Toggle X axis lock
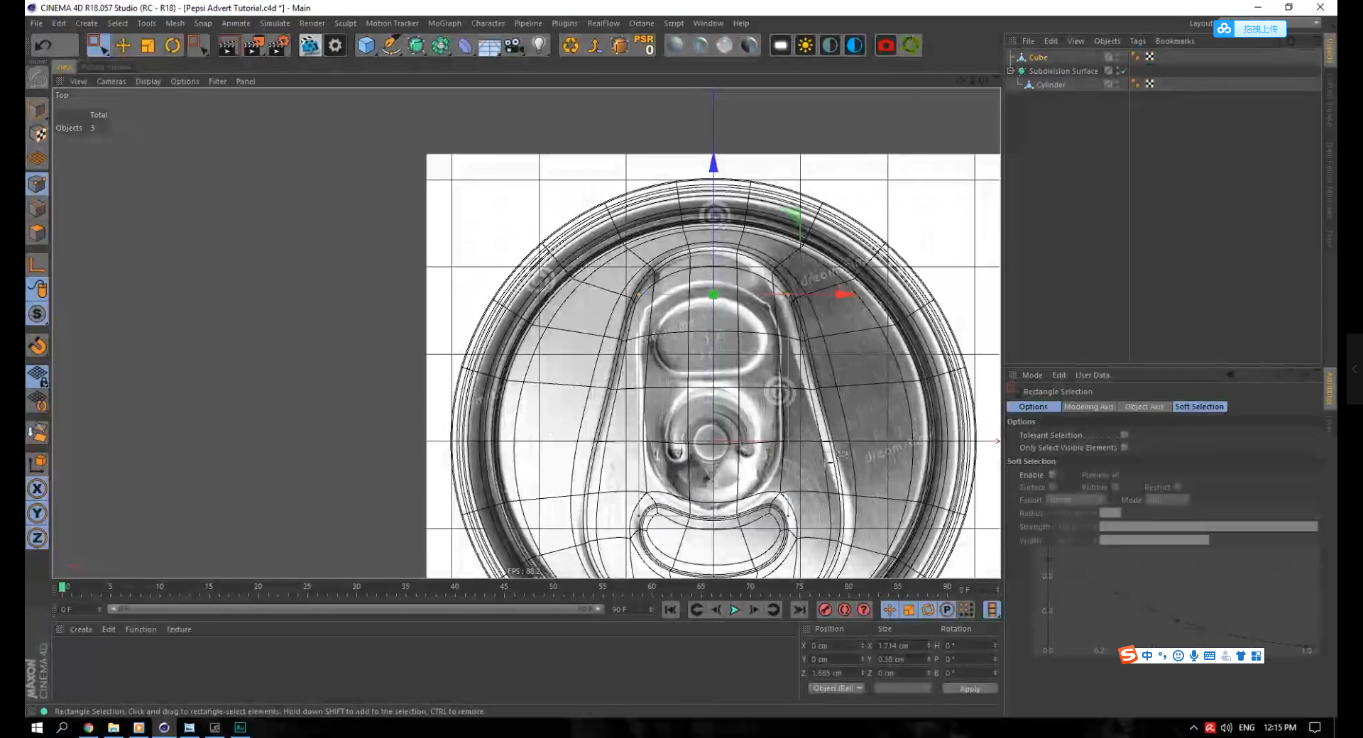 [38, 488]
